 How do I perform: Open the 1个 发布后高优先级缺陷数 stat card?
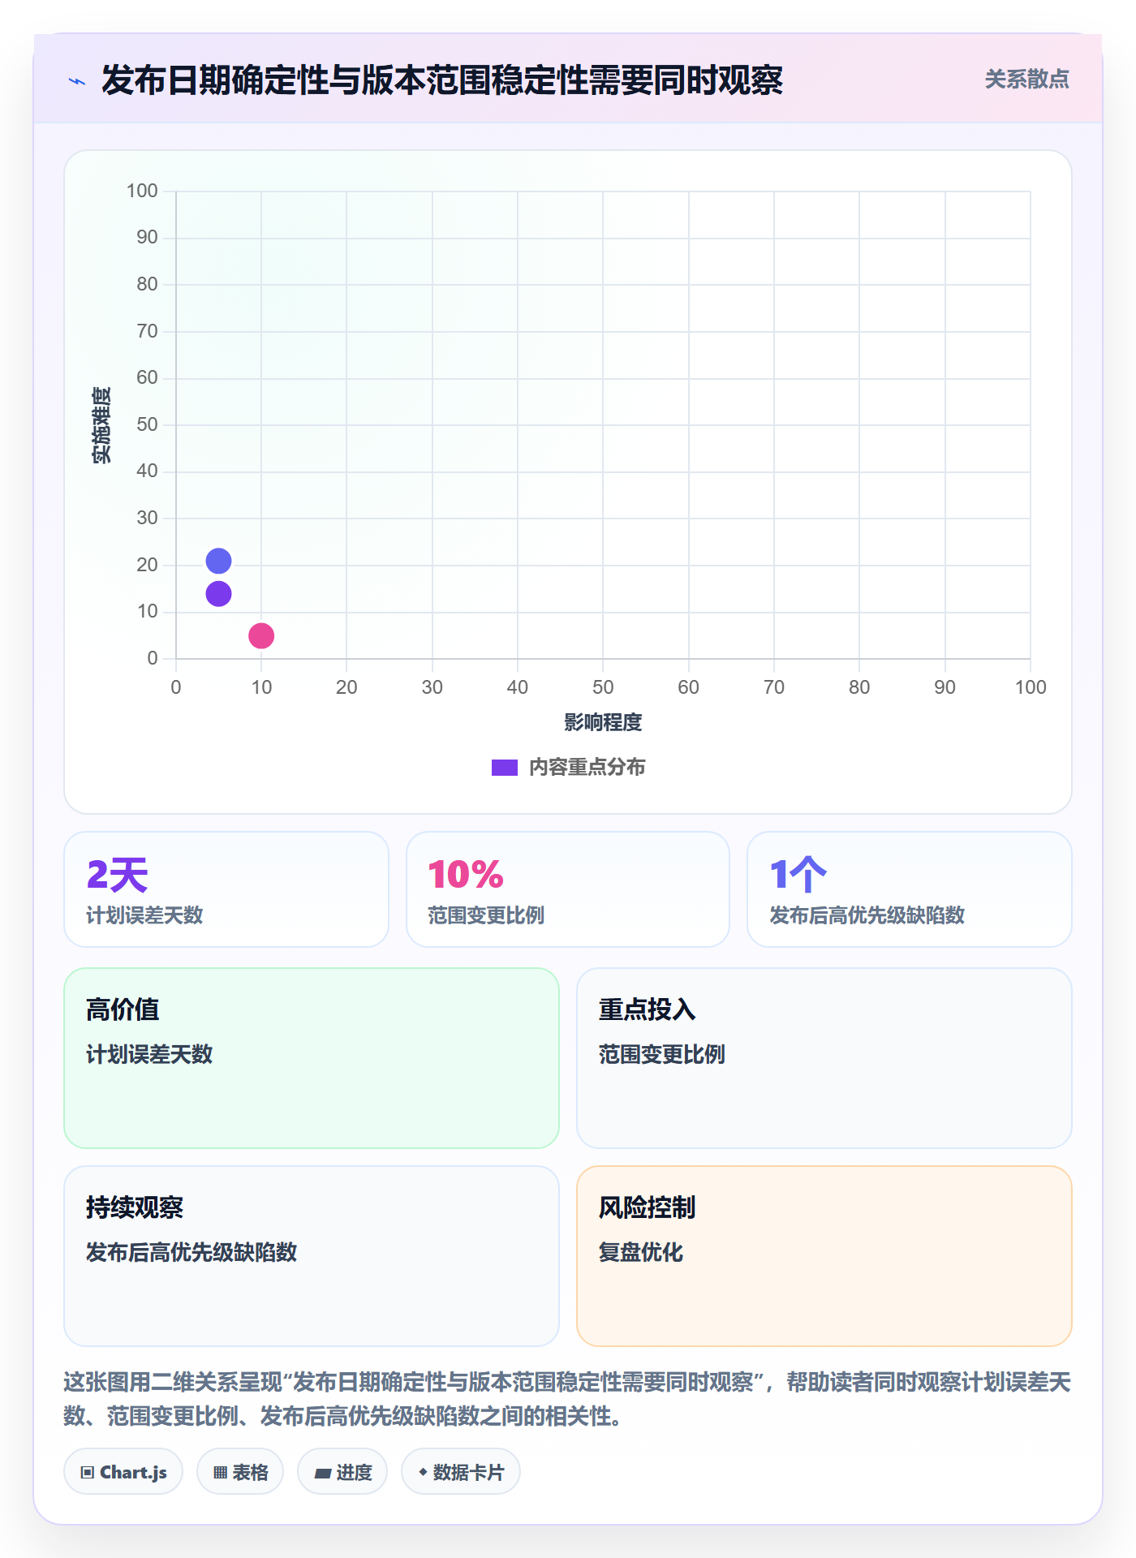point(910,889)
